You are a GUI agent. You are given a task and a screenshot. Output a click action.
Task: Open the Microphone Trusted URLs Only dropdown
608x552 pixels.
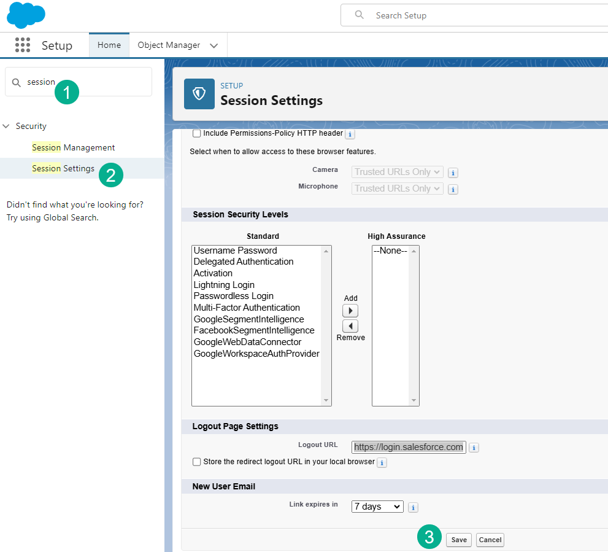pyautogui.click(x=397, y=189)
